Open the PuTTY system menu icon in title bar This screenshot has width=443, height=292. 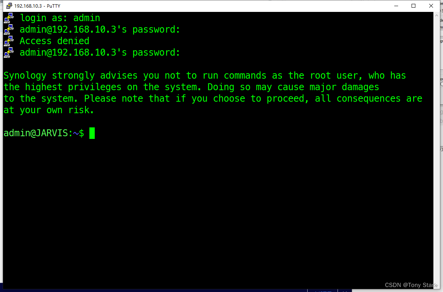coord(9,6)
